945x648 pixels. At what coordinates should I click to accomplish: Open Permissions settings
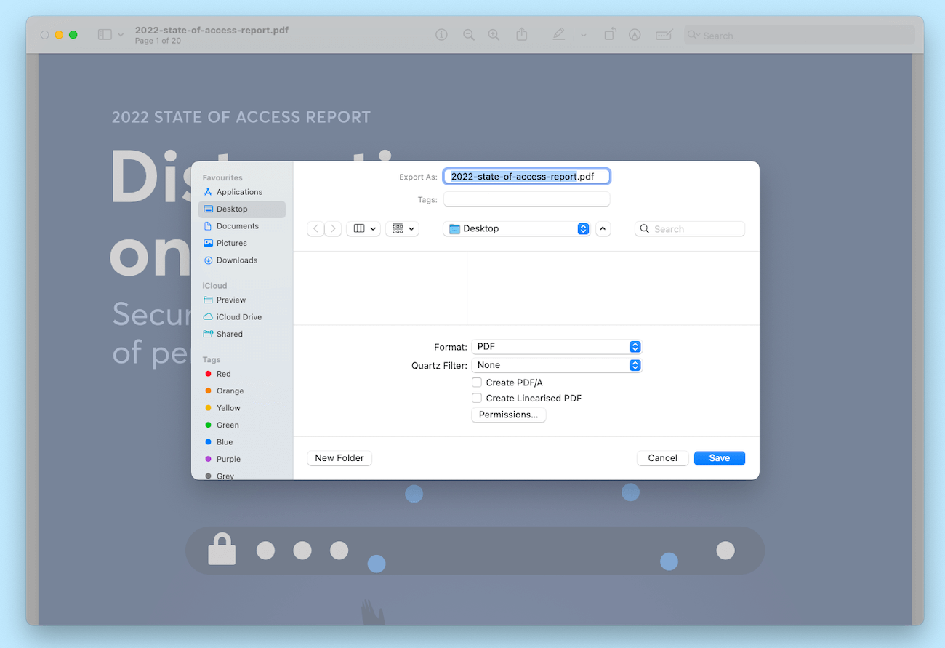click(x=508, y=415)
